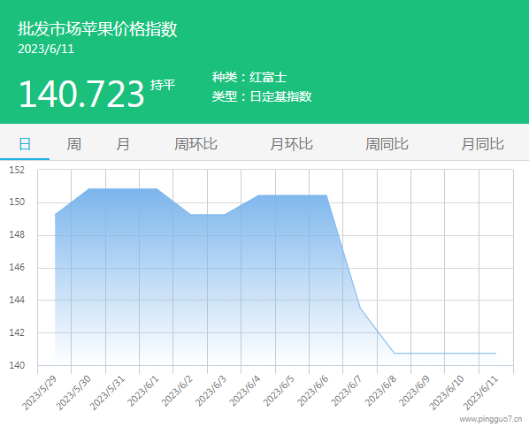Click the 持平 status indicator
Image resolution: width=529 pixels, height=427 pixels.
[x=163, y=85]
